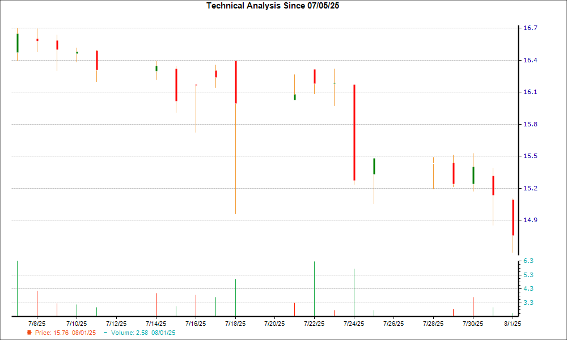Image resolution: width=567 pixels, height=340 pixels.
Task: Click the 6.3 volume axis value
Action: (528, 261)
